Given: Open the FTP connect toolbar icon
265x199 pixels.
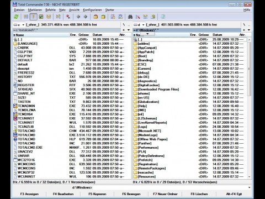Looking at the screenshot, I should click(x=113, y=17).
